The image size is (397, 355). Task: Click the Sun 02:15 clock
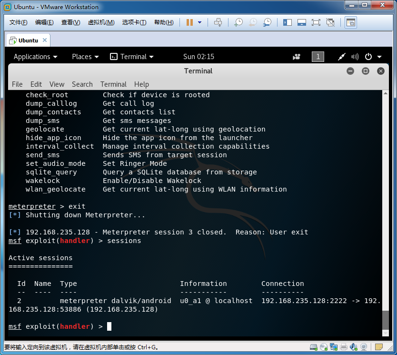(x=198, y=57)
